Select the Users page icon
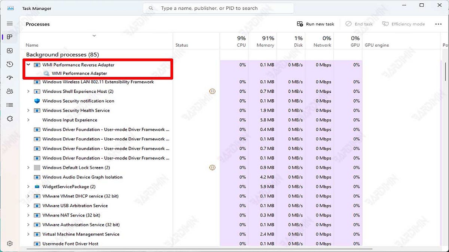 pyautogui.click(x=9, y=91)
